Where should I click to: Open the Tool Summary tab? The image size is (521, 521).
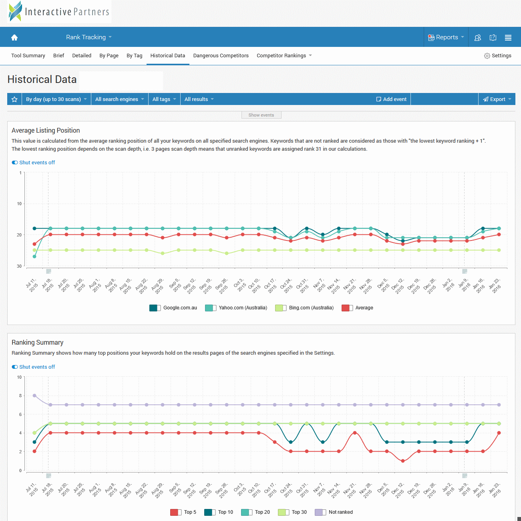(28, 56)
